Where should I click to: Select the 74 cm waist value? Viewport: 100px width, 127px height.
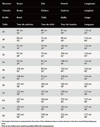point(44,46)
